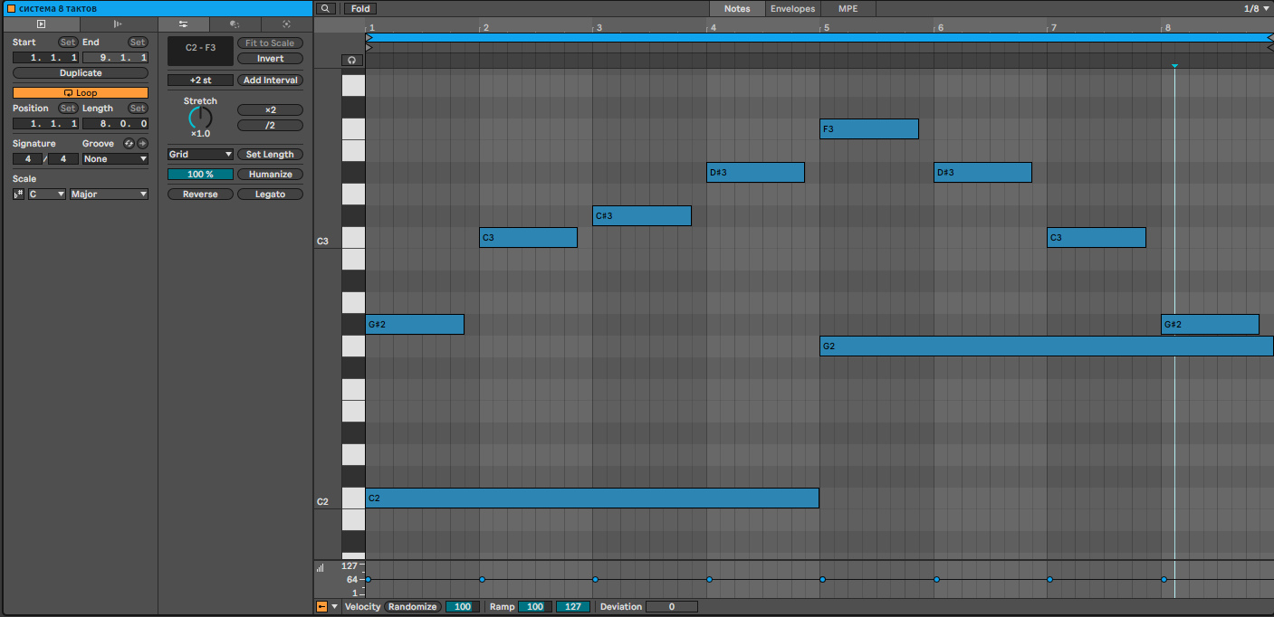Click the Legato button
1274x617 pixels.
270,195
